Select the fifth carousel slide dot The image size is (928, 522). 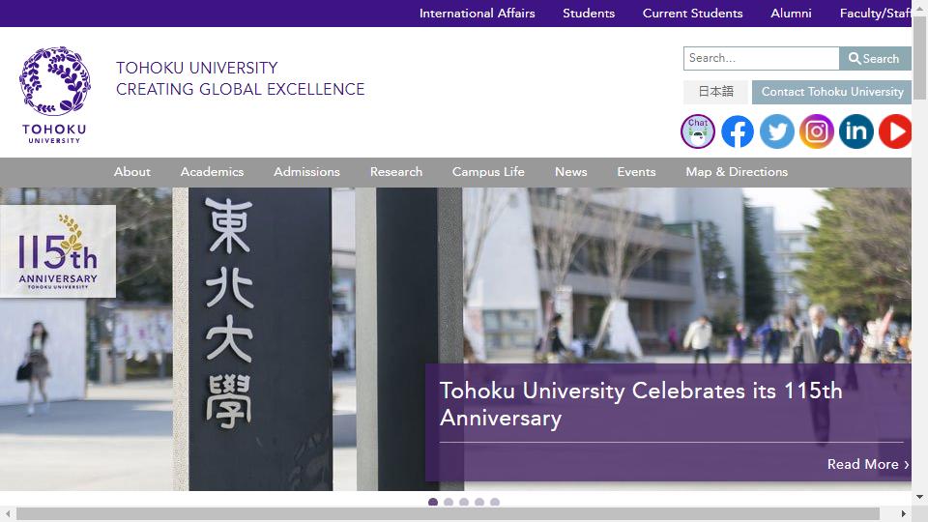pyautogui.click(x=495, y=503)
